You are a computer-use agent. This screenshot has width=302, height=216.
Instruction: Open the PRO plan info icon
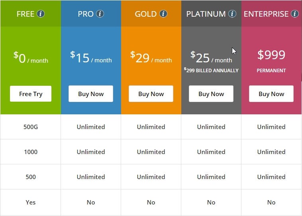pos(100,14)
